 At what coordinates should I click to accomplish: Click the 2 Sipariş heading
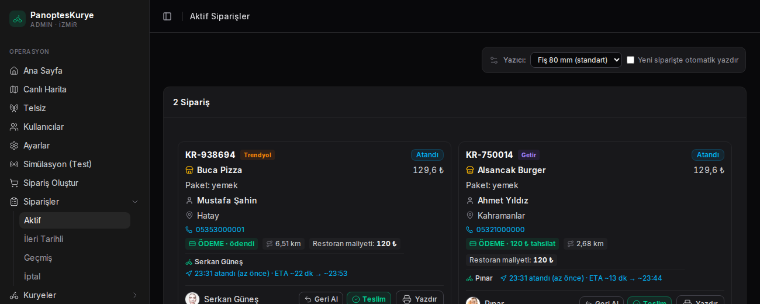(191, 102)
